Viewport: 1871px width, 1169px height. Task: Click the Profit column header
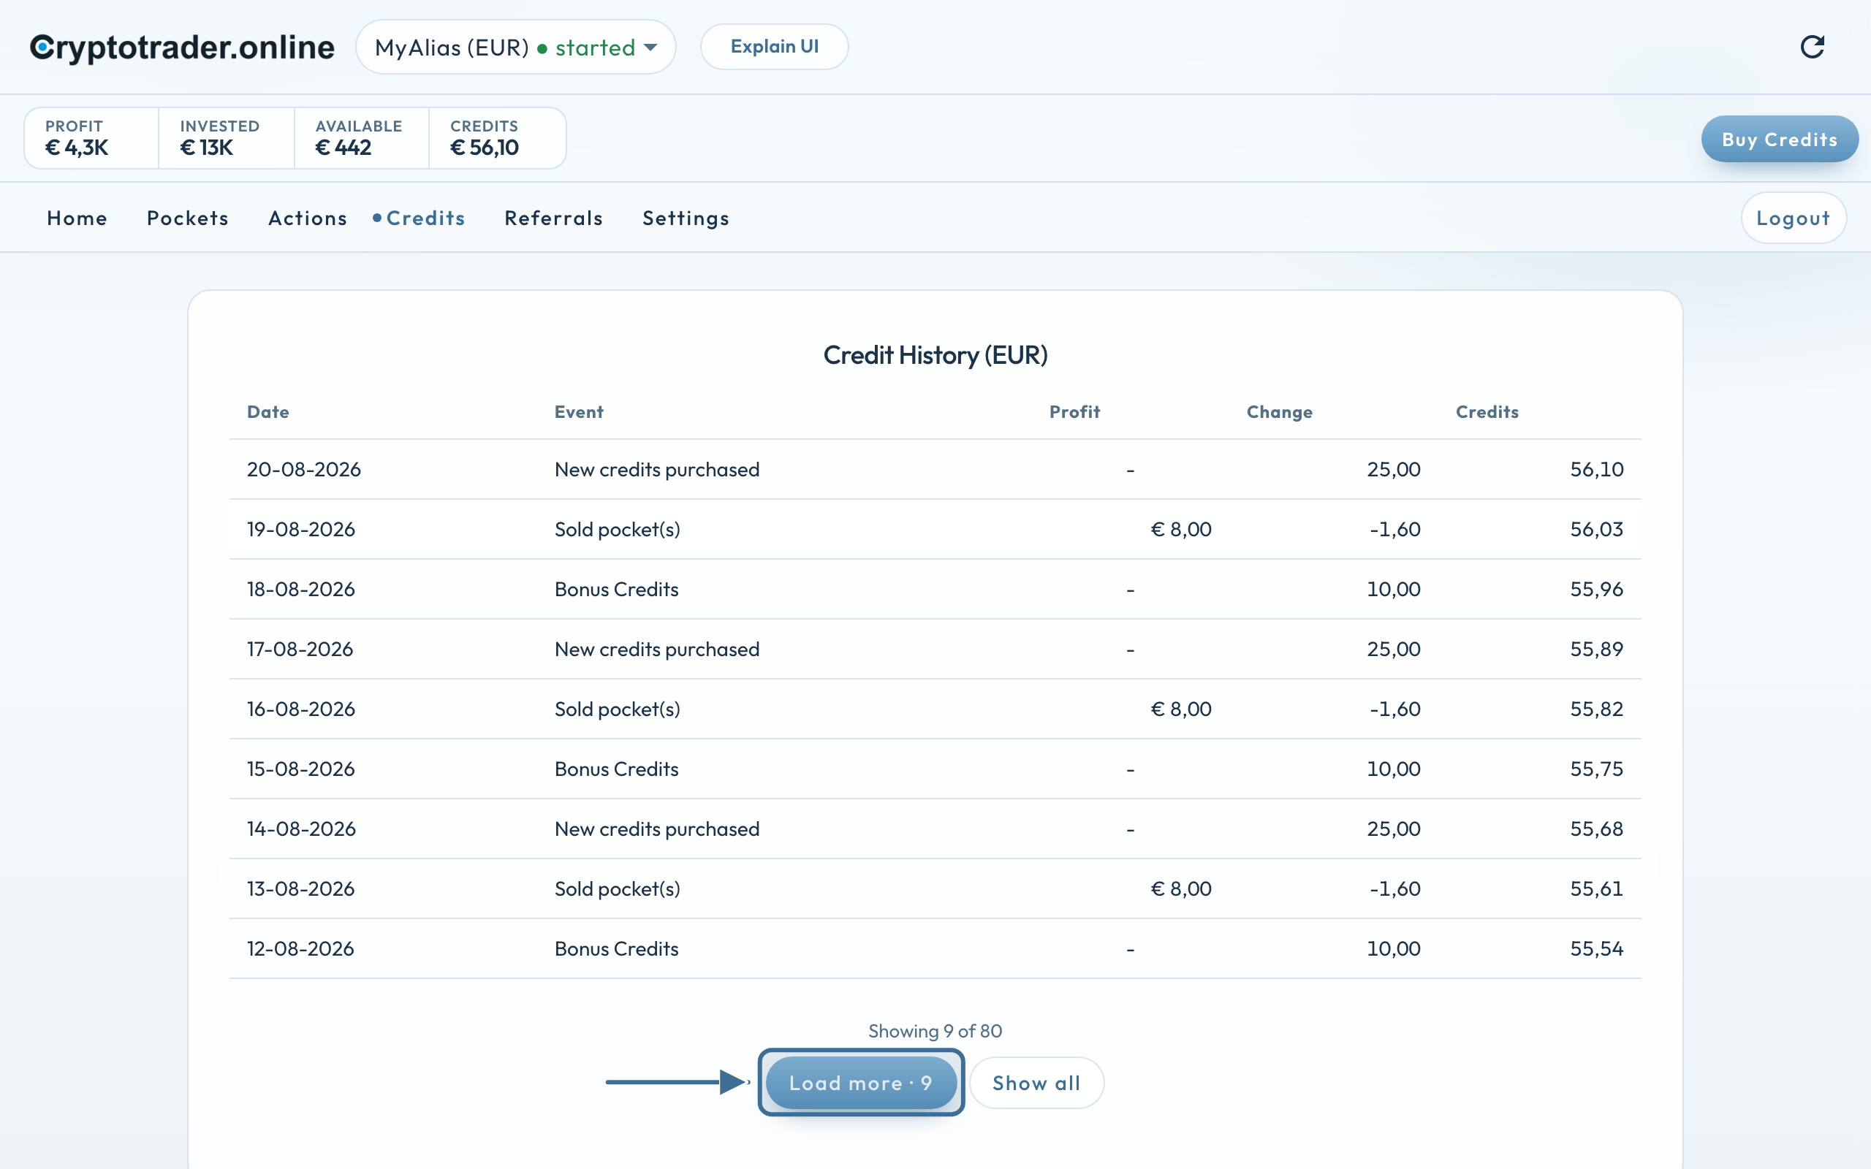(x=1074, y=412)
